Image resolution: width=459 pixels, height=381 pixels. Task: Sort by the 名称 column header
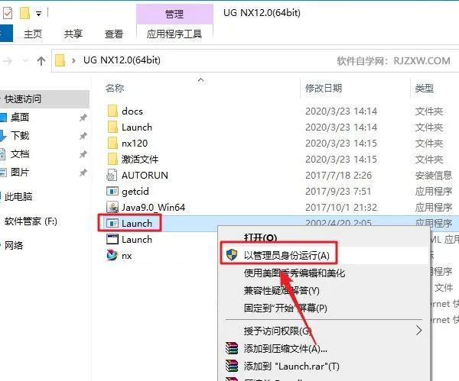(x=115, y=88)
